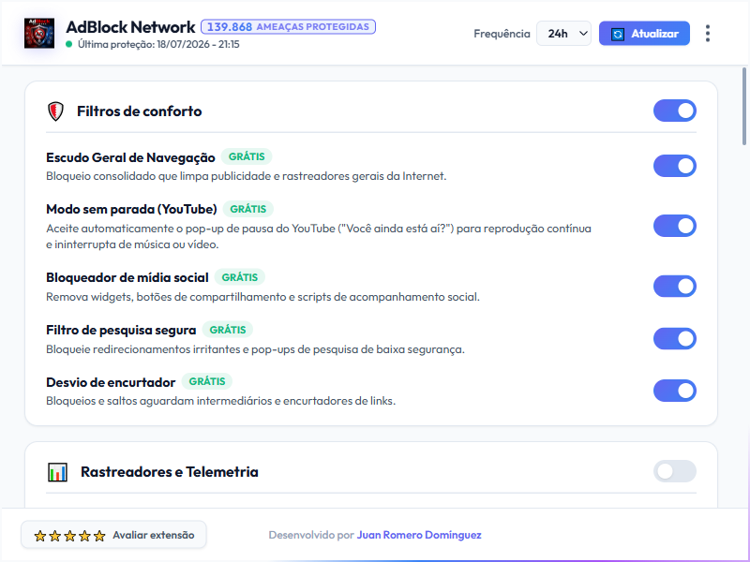Click GRÁTIS badge beside Bloqueador de mídia social
The image size is (750, 562).
pos(240,277)
